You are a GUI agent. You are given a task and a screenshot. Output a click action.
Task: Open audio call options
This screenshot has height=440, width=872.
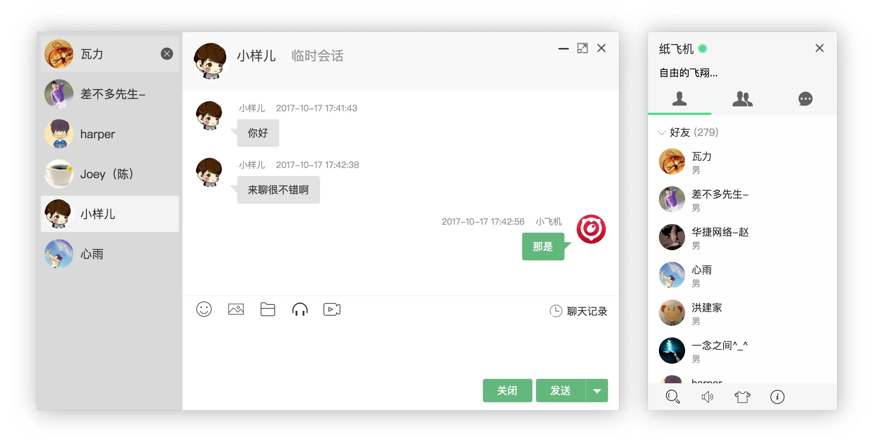300,309
